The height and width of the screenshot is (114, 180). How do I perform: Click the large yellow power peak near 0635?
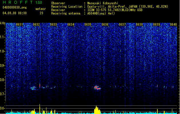click(x=97, y=110)
